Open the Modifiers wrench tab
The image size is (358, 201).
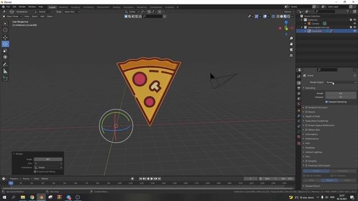(x=299, y=116)
